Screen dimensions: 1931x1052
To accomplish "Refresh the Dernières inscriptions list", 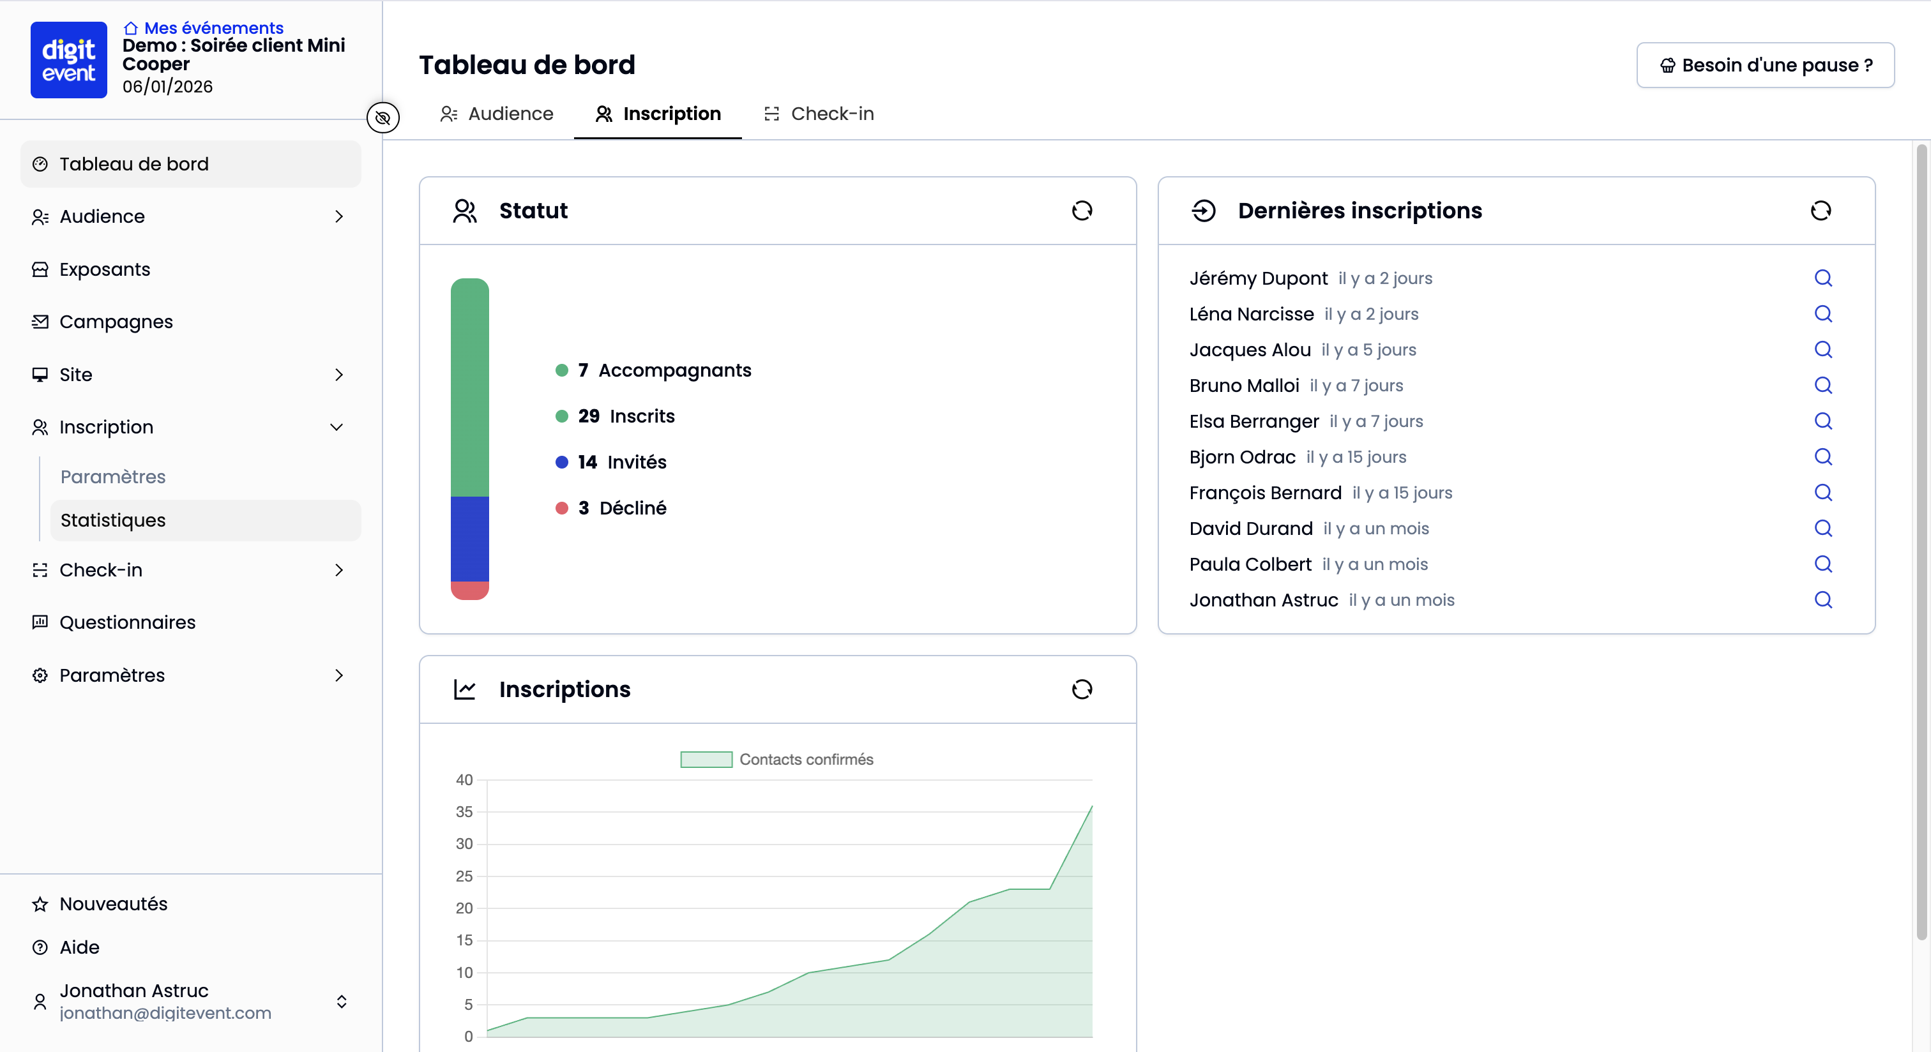I will click(x=1820, y=211).
